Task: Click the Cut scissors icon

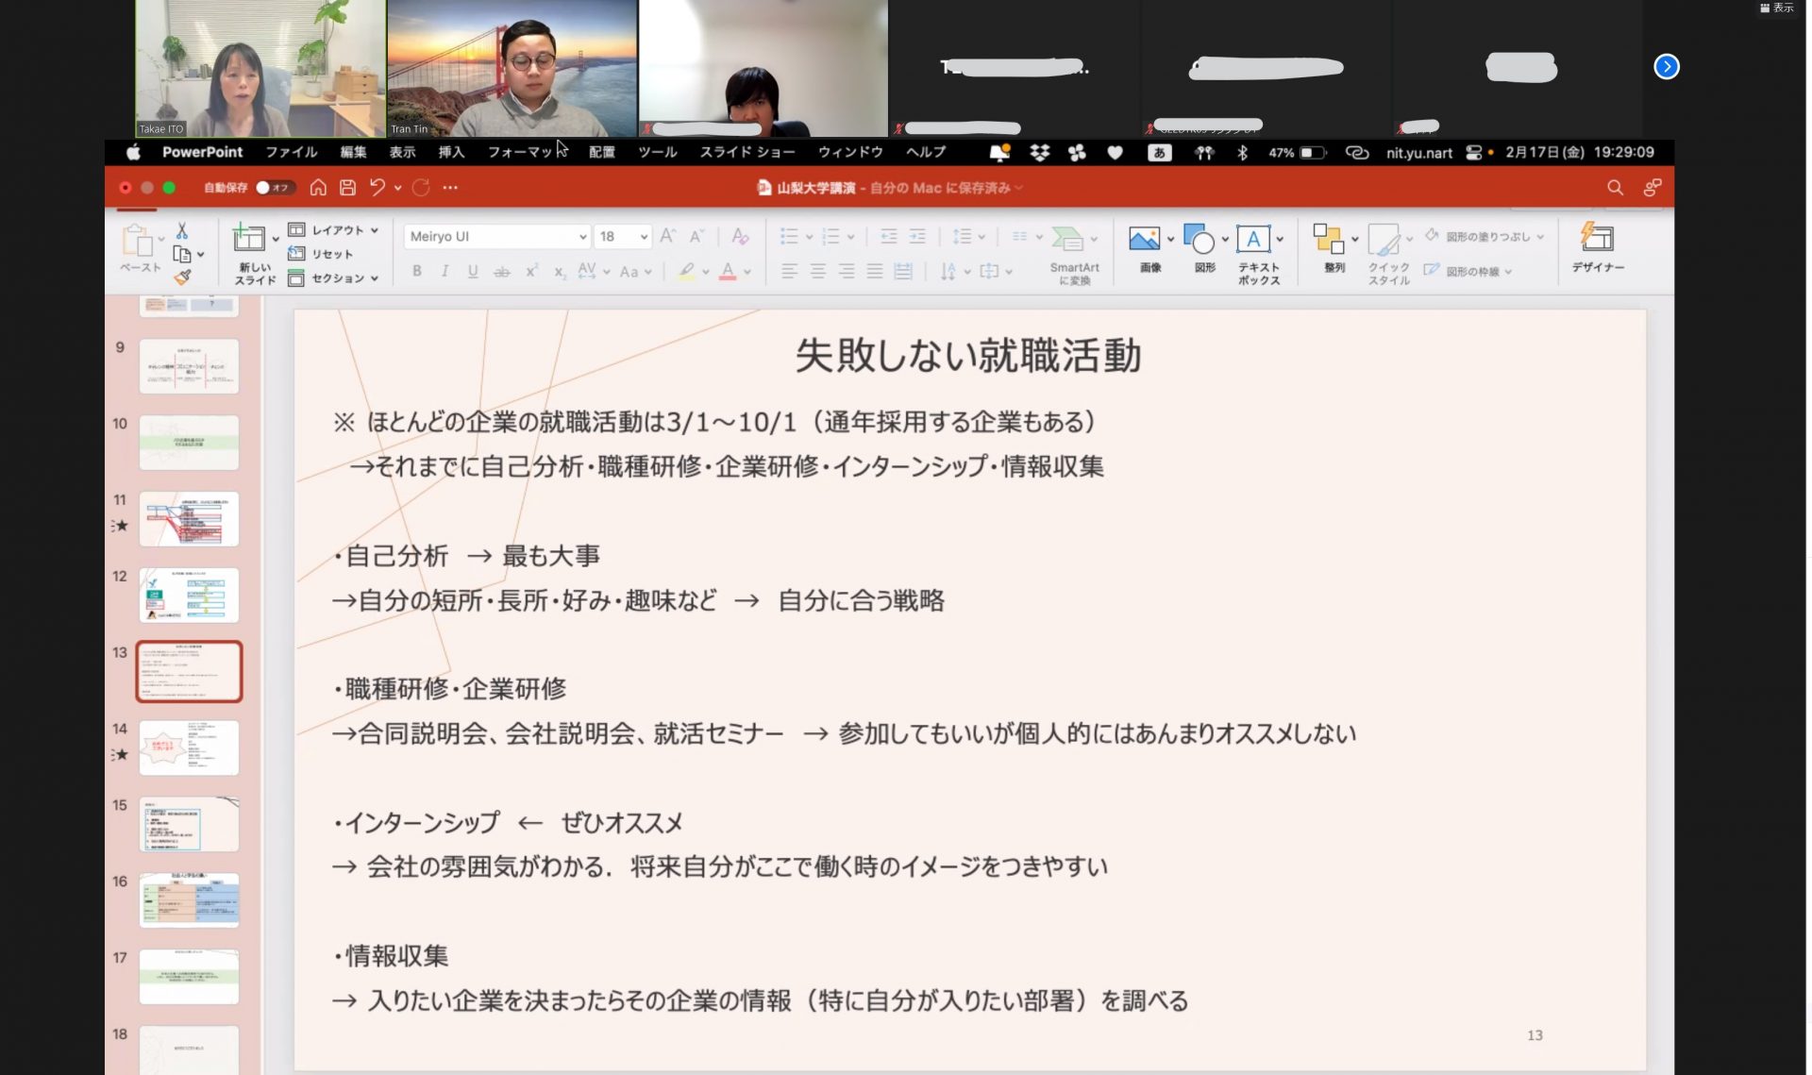Action: (x=182, y=231)
